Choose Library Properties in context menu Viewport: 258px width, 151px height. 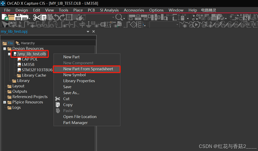point(87,81)
